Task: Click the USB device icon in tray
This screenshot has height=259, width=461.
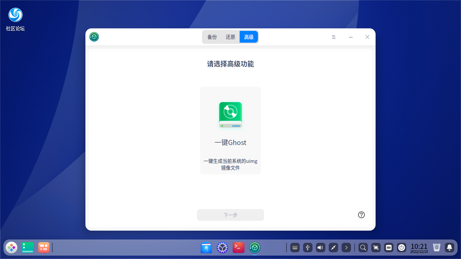Action: point(307,248)
